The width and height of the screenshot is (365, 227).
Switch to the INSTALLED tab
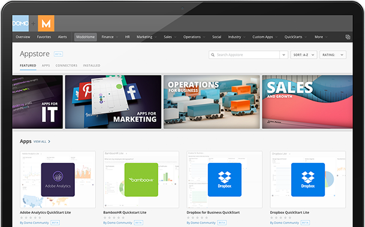coord(92,66)
